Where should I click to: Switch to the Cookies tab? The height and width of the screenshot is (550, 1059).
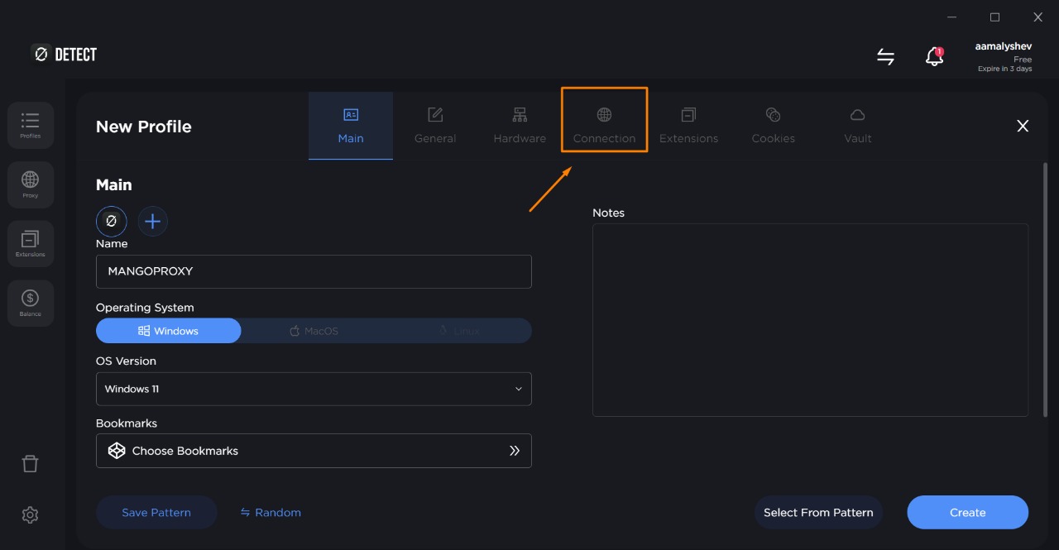pyautogui.click(x=773, y=126)
